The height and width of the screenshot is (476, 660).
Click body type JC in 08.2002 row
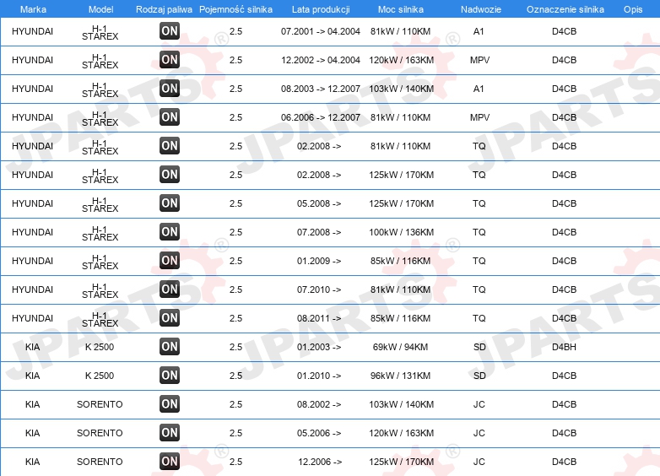(479, 404)
